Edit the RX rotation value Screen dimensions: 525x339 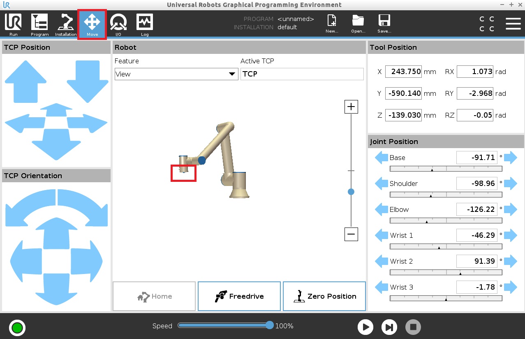tap(475, 72)
